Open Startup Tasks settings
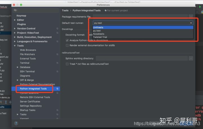The height and width of the screenshot is (129, 203). [28, 110]
